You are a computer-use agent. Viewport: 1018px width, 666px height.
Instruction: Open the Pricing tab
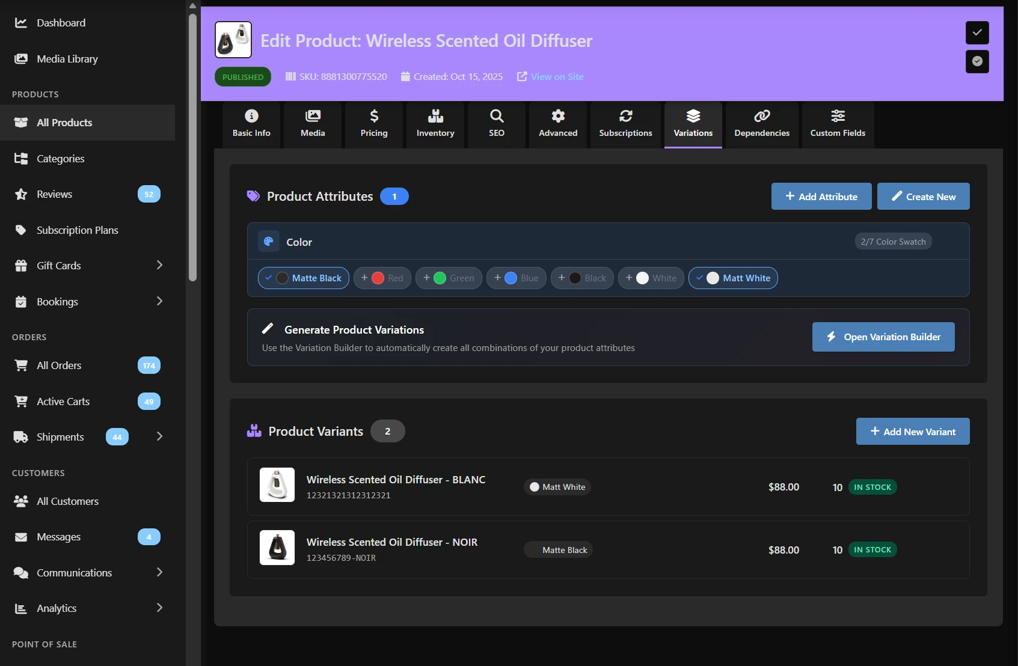coord(374,124)
